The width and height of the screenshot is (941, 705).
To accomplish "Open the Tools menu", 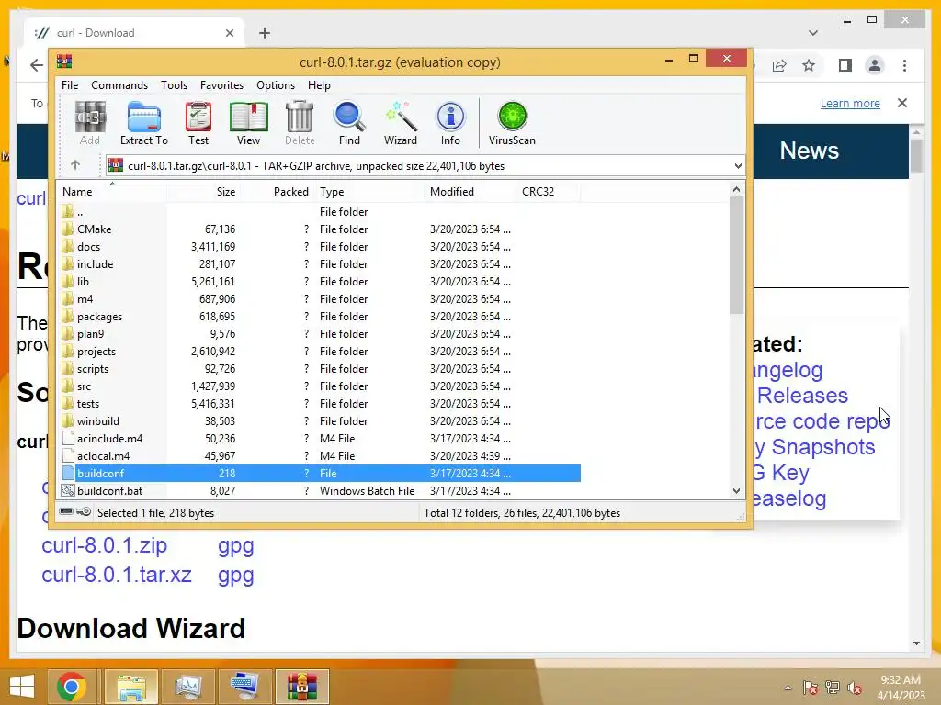I will tap(174, 85).
